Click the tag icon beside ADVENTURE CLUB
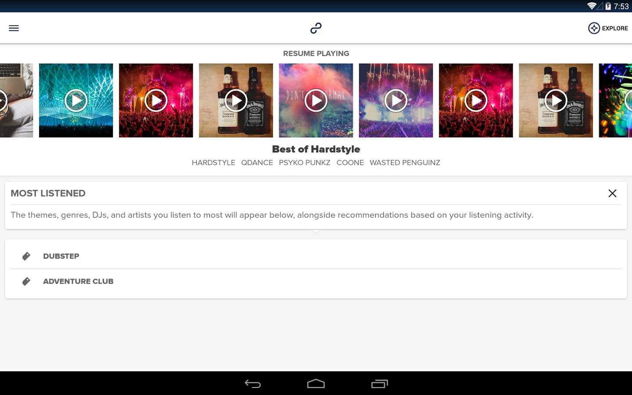This screenshot has width=632, height=395. [26, 281]
